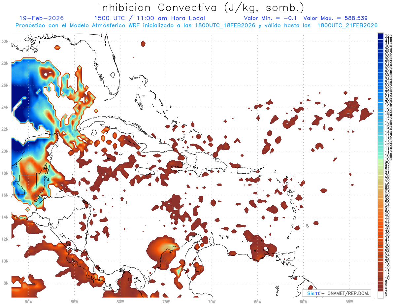
Task: Click the '0' value at the color scale bottom
Action: [x=386, y=295]
